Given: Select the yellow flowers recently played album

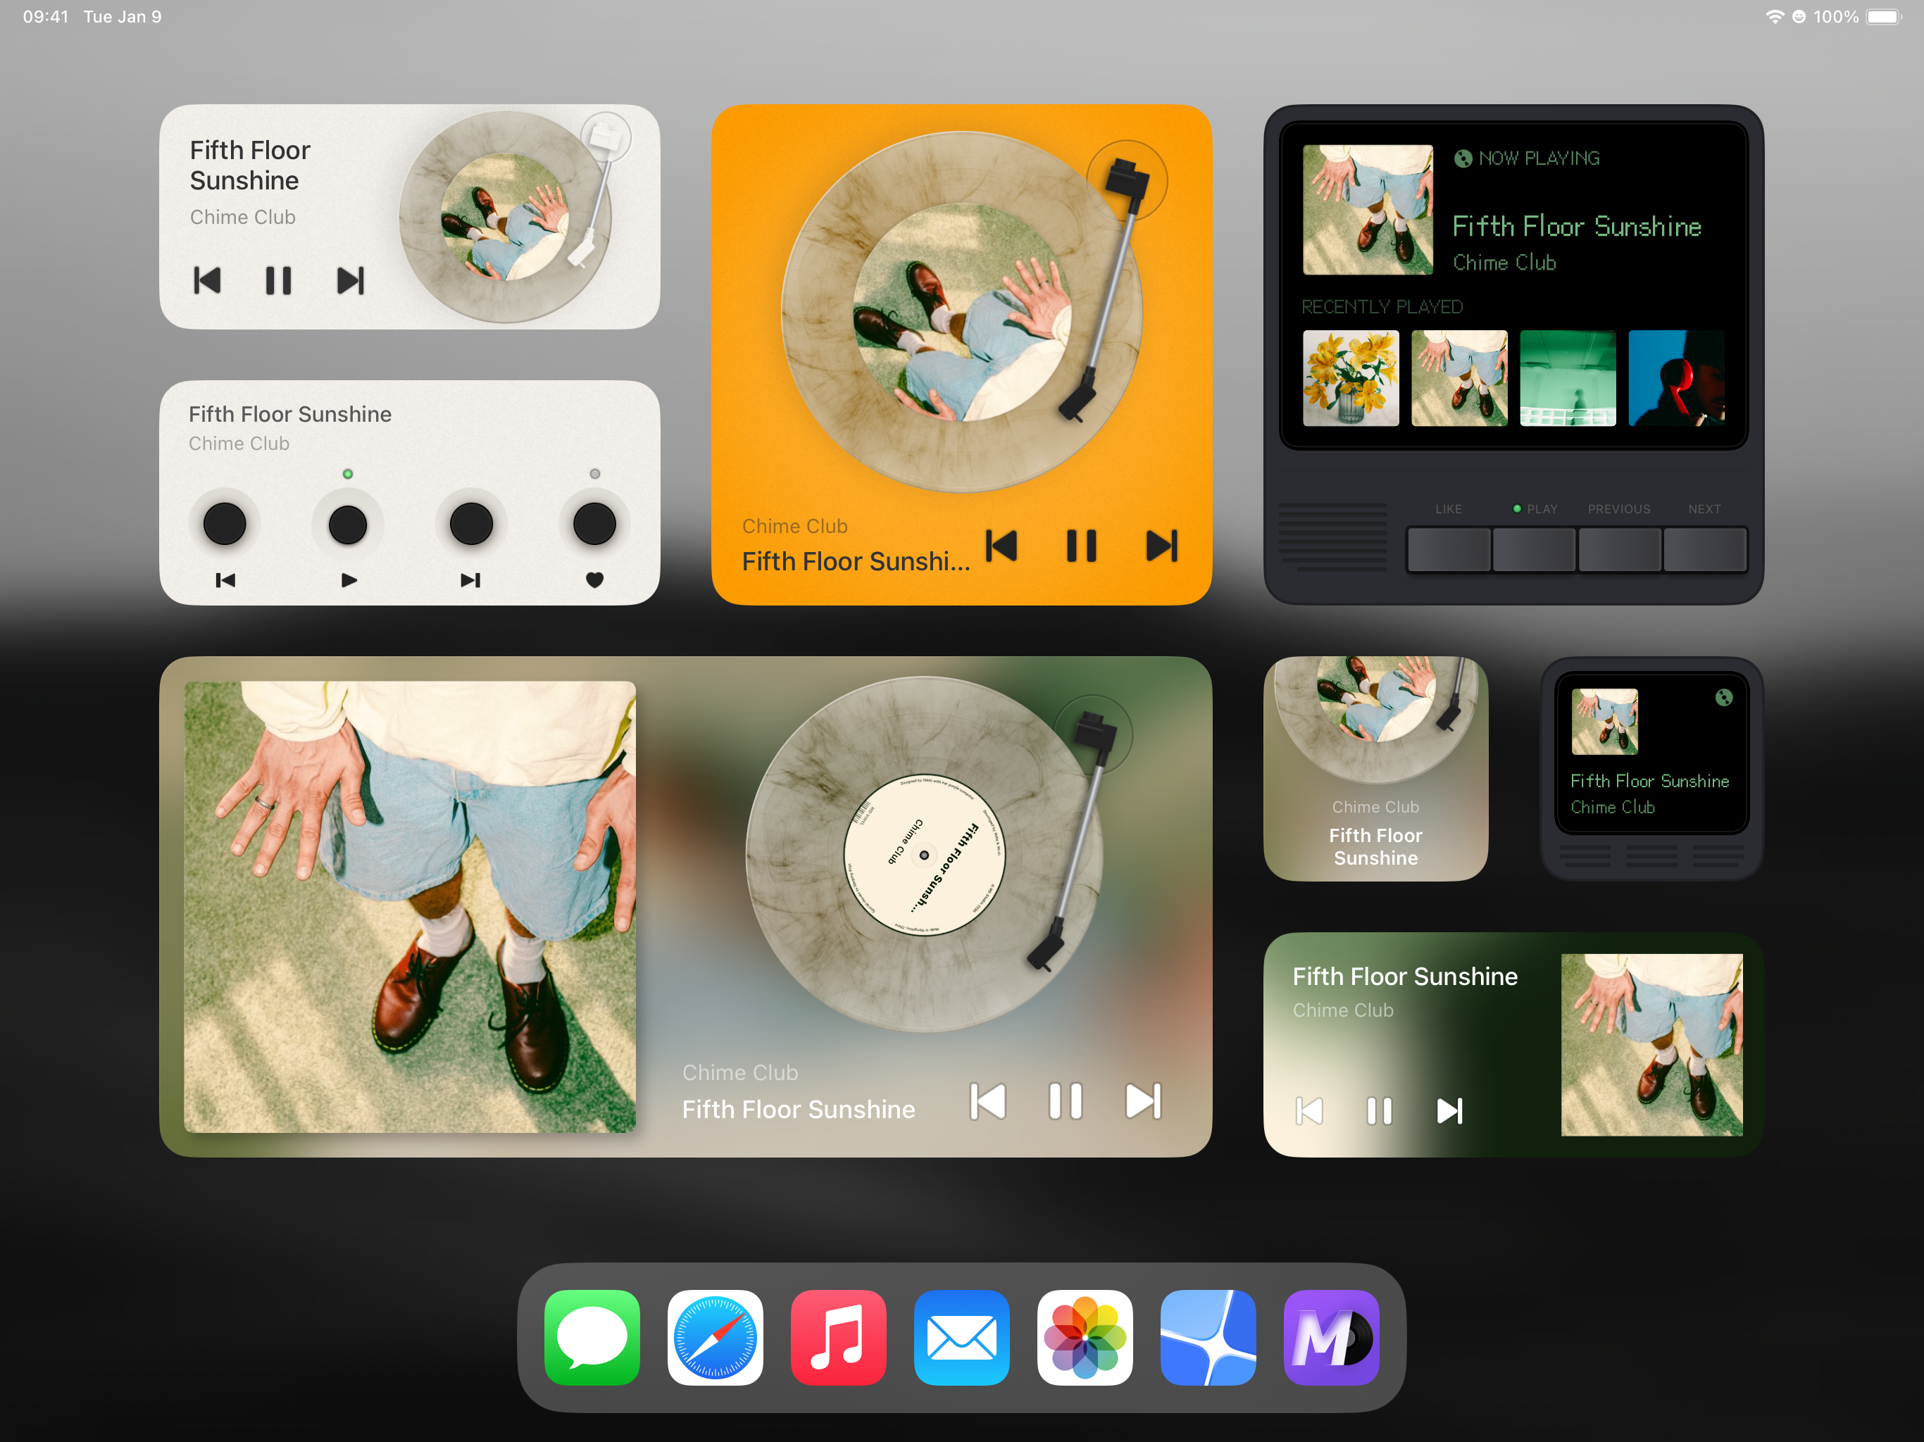Looking at the screenshot, I should point(1350,378).
